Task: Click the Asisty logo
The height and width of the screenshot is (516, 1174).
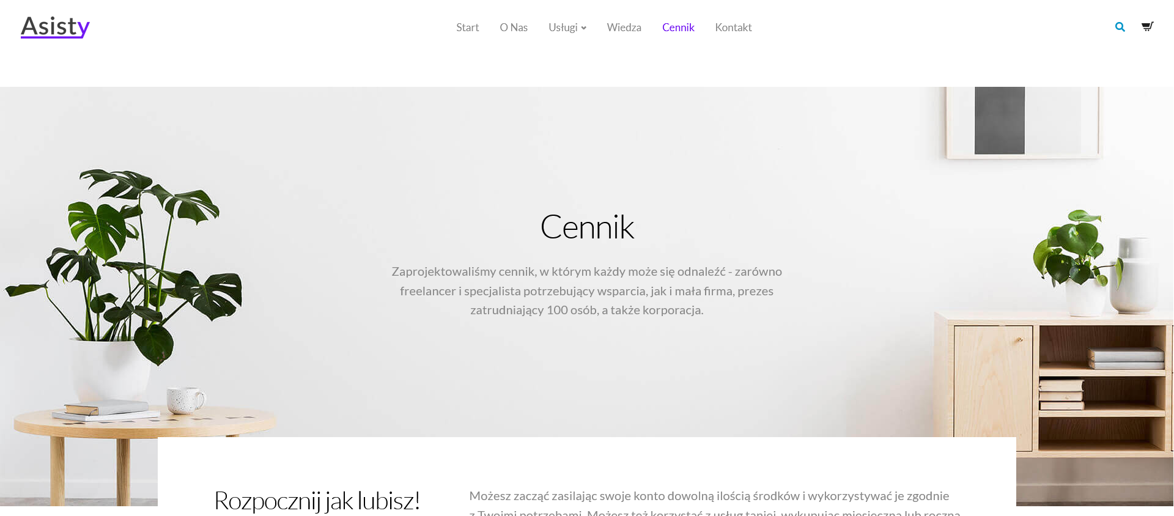Action: coord(55,26)
